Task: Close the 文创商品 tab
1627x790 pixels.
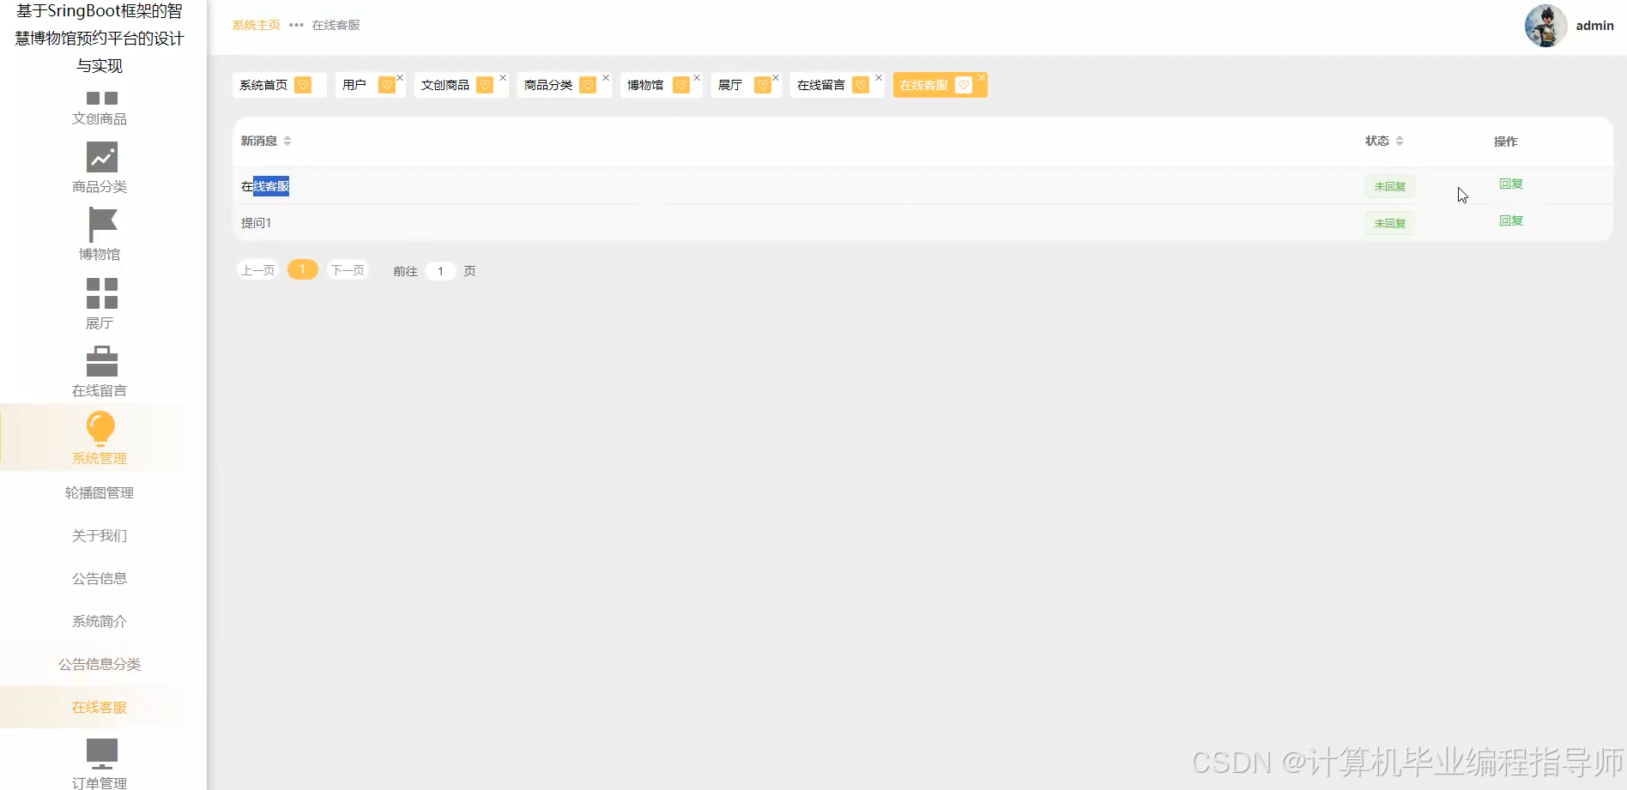Action: 503,77
